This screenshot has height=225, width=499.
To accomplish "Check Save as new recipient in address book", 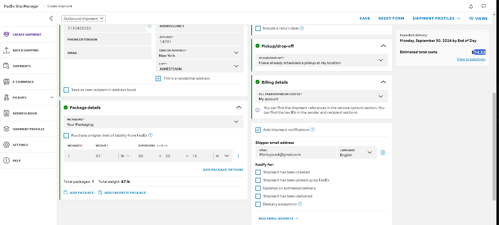I will (66, 90).
